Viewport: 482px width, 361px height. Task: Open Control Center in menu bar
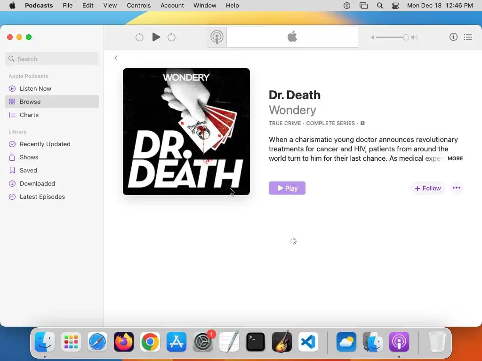coord(395,5)
